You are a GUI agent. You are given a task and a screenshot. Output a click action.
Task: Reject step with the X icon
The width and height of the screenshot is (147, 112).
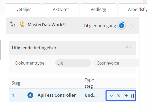tap(118, 96)
